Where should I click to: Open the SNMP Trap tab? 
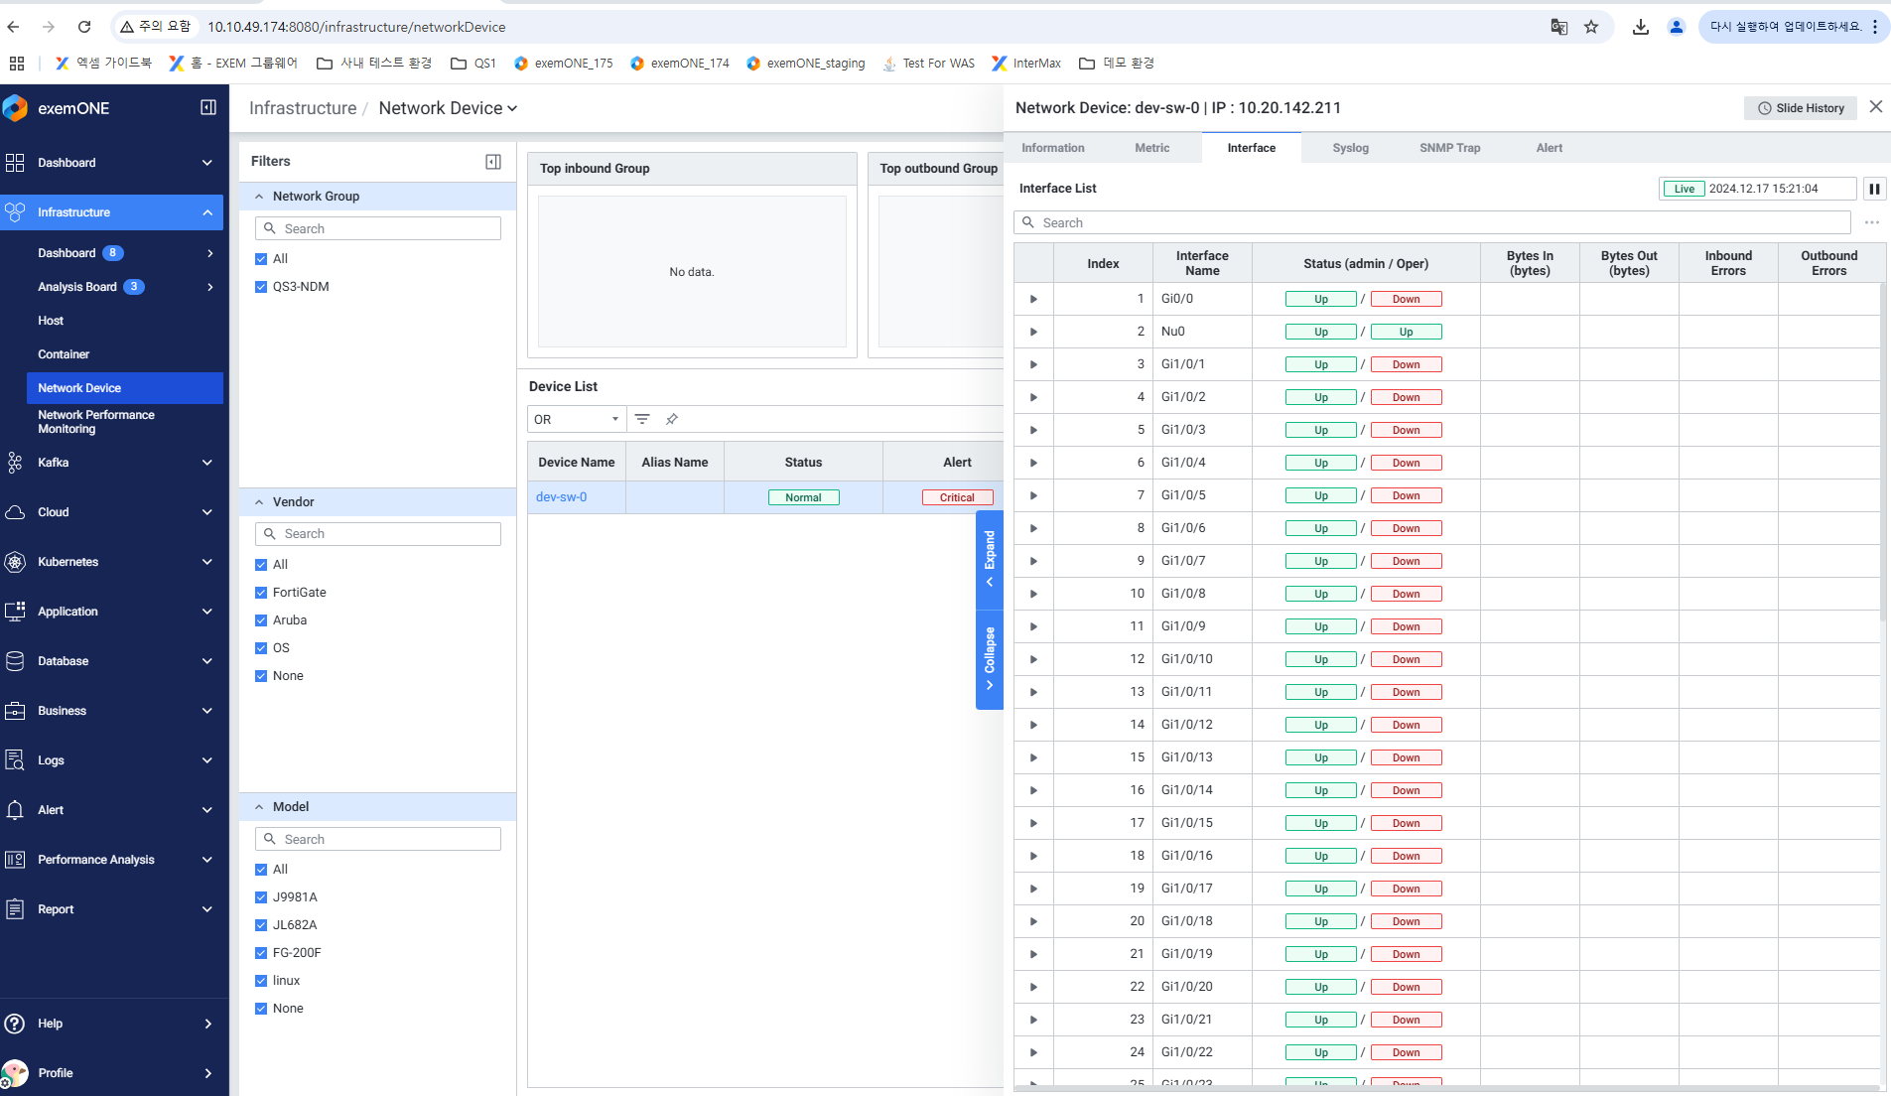pos(1449,148)
